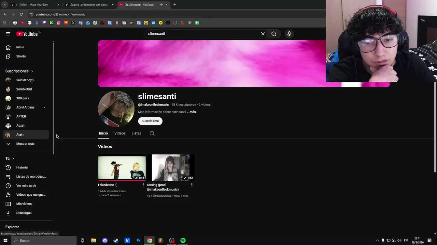Open Photoshop from the taskbar
437x245 pixels.
click(138, 241)
